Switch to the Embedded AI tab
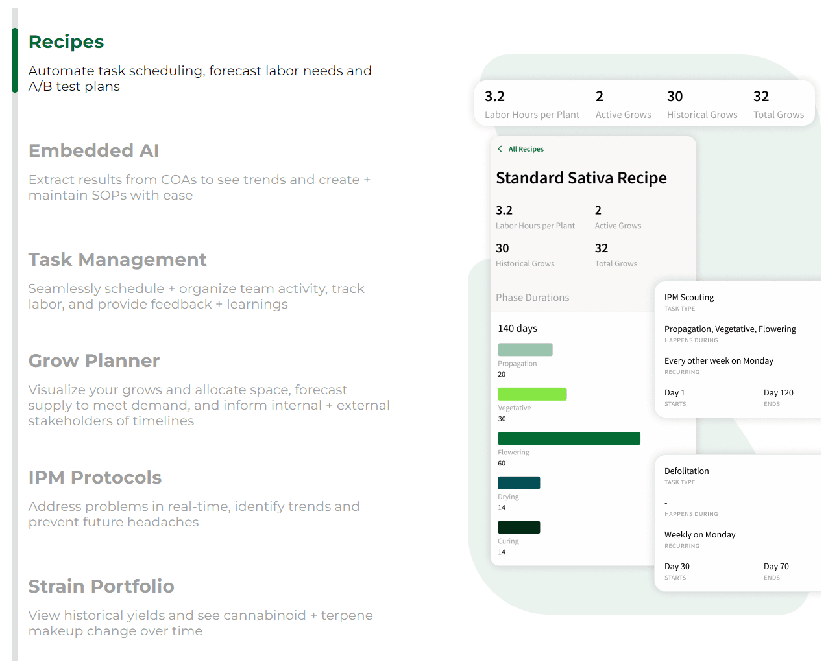839x671 pixels. pyautogui.click(x=93, y=151)
